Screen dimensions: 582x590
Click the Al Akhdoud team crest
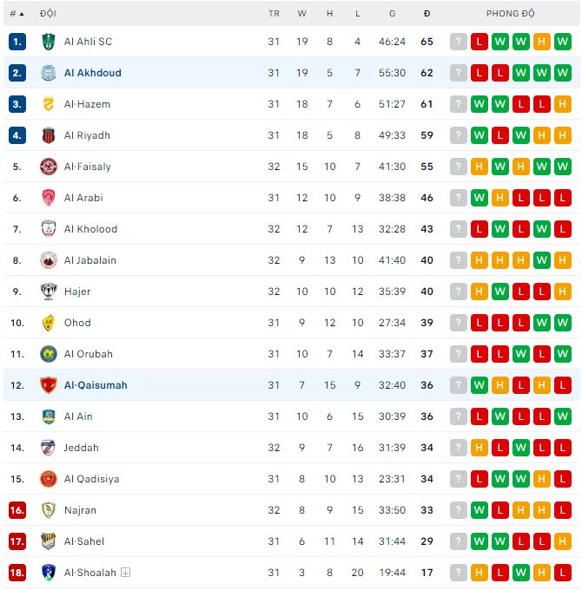(x=49, y=73)
